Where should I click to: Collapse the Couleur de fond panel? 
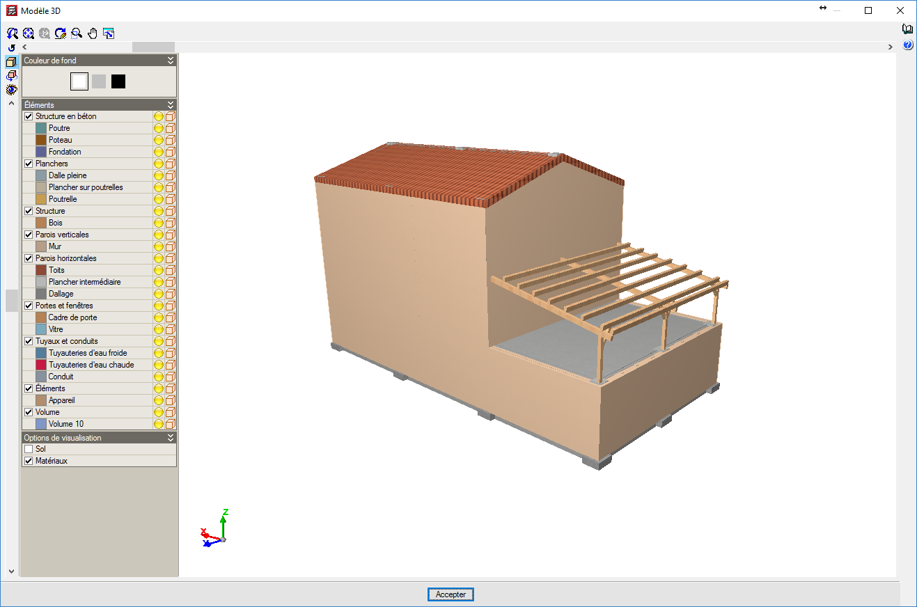point(171,61)
